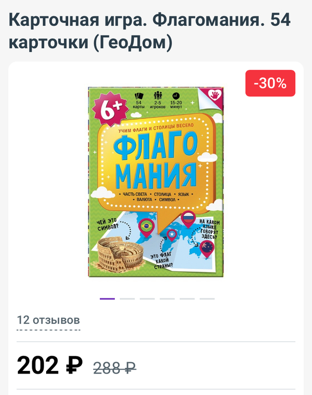Viewport: 312px width, 395px height.
Task: Open the 12 отзывов reviews link
Action: pos(48,321)
